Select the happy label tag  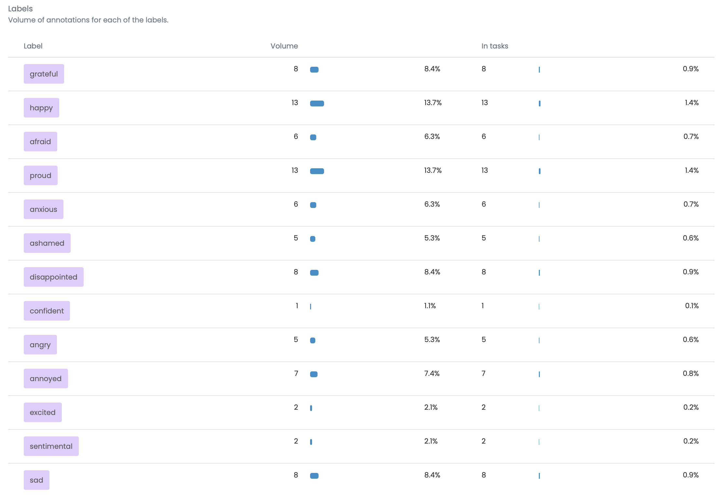41,108
